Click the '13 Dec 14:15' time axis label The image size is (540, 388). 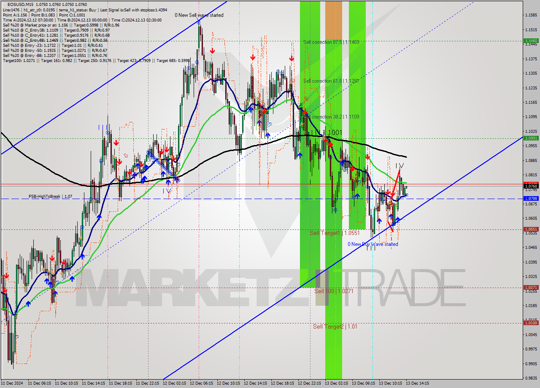tap(417, 383)
